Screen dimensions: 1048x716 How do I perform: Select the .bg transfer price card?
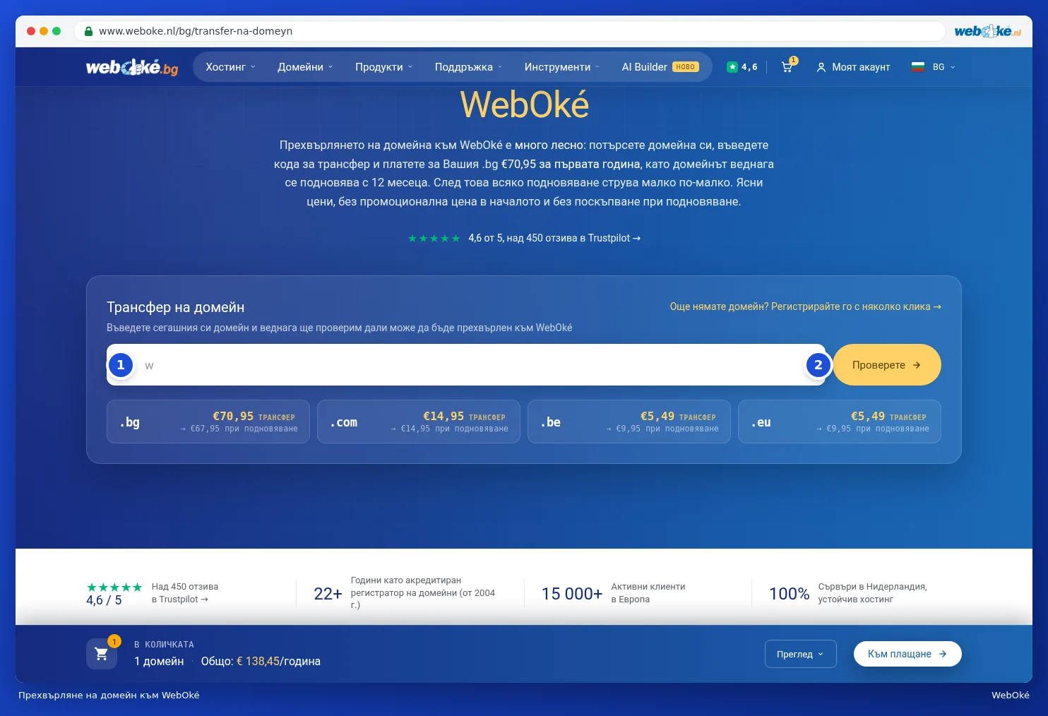(208, 422)
